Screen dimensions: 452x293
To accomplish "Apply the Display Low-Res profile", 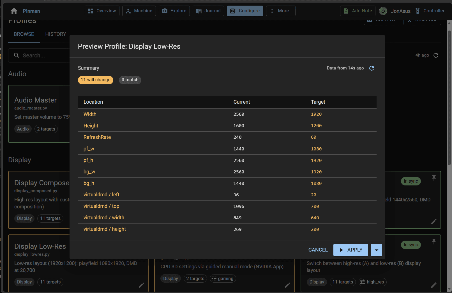I will pos(350,250).
